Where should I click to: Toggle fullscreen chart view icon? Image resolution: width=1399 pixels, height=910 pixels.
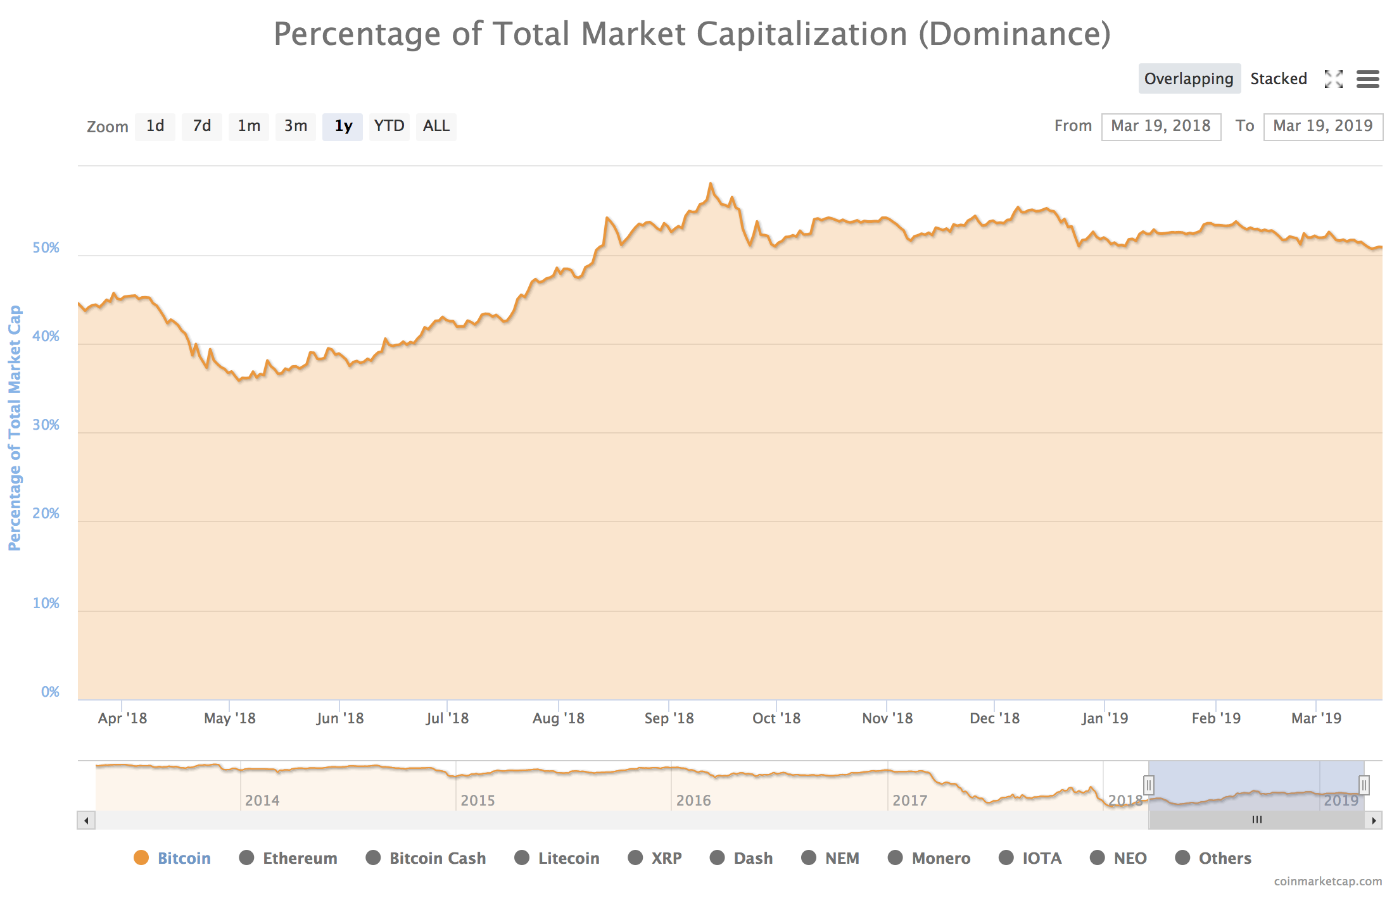[1334, 79]
